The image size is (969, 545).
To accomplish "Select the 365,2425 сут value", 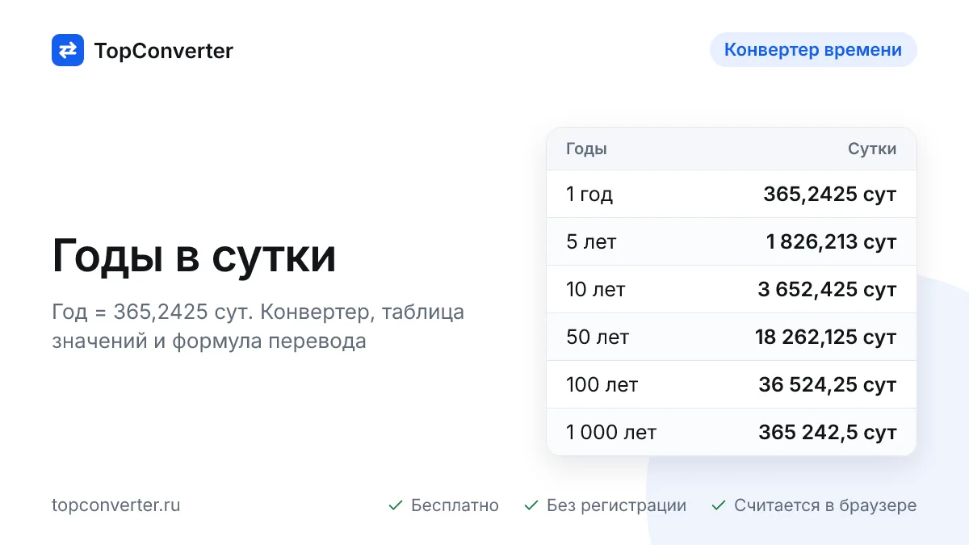I will [830, 195].
